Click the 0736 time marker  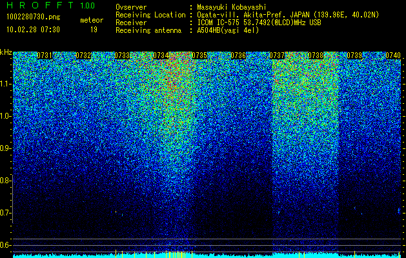(238, 55)
